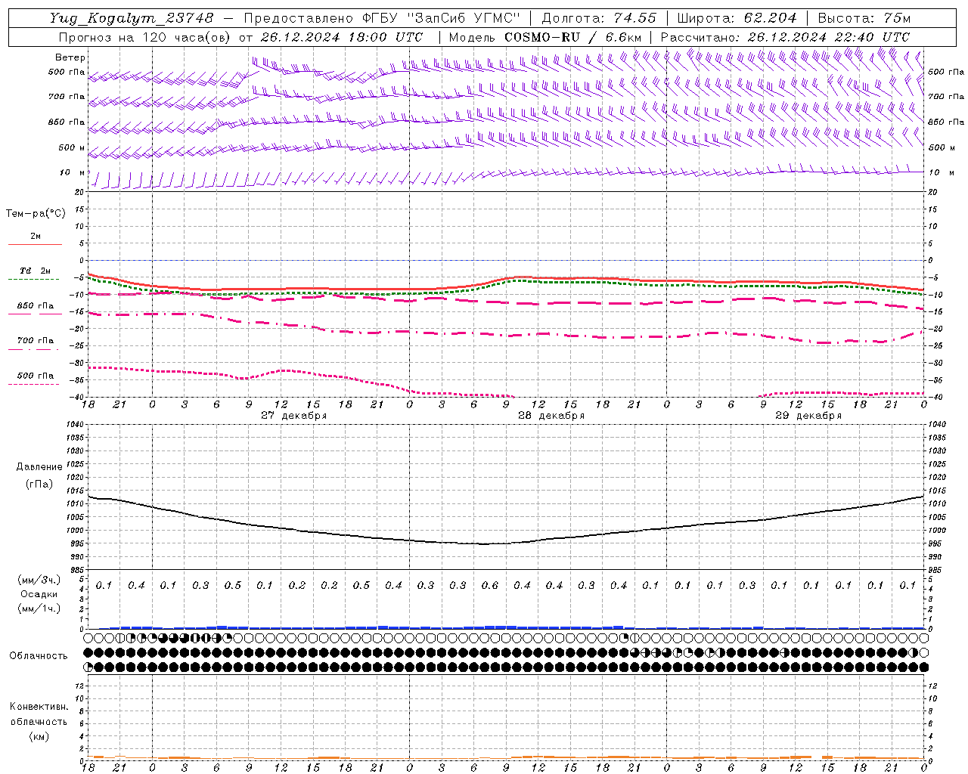
Task: Click the "29 декабря" date label
Action: [x=808, y=416]
